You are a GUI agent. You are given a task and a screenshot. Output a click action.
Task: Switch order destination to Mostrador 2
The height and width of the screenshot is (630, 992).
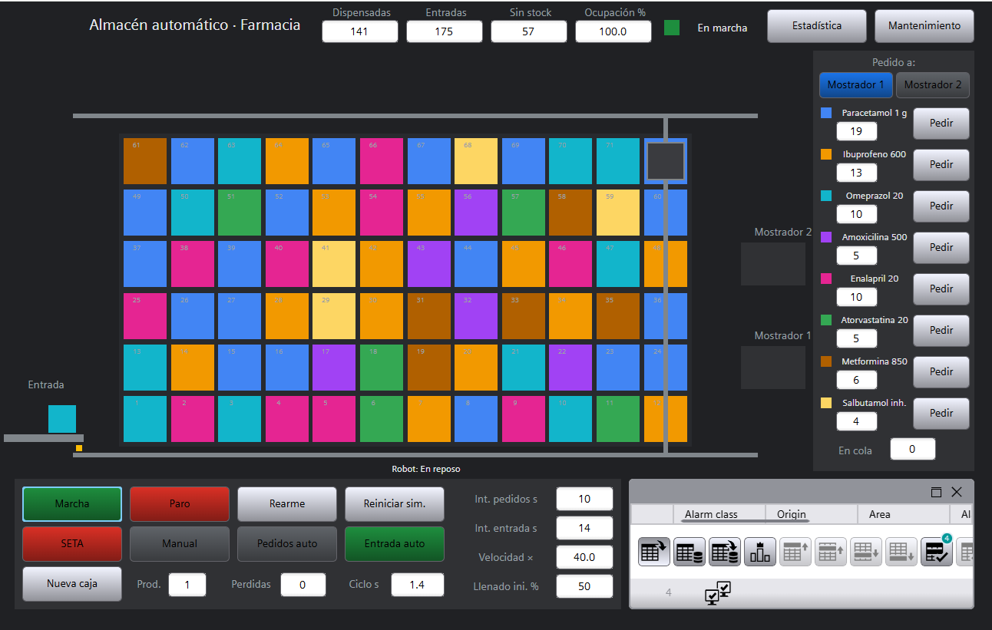[932, 85]
